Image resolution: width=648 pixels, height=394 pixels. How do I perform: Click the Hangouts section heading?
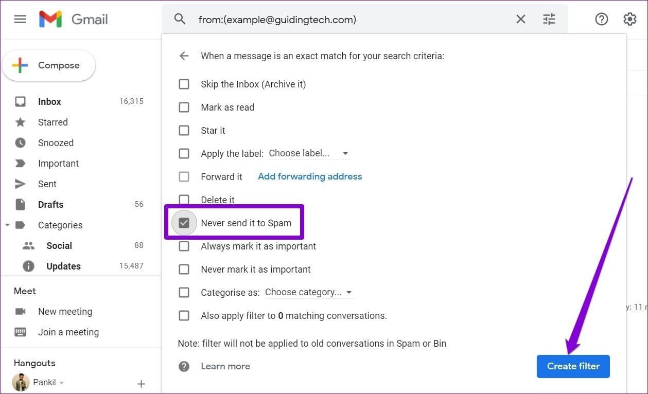coord(34,363)
